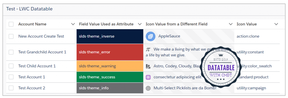Click the Test - LWC Datatable card title
The image size is (288, 98).
coord(29,9)
